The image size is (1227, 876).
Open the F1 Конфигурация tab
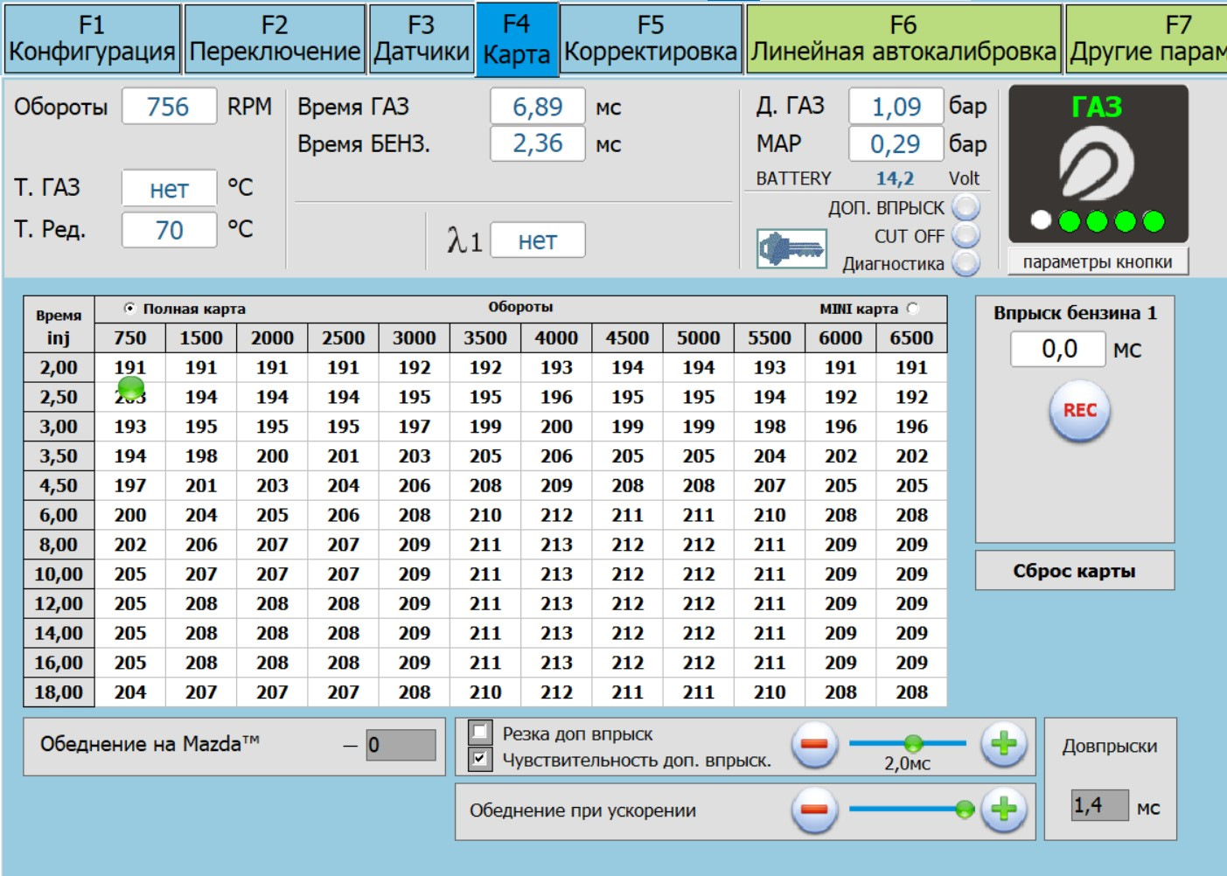click(92, 39)
